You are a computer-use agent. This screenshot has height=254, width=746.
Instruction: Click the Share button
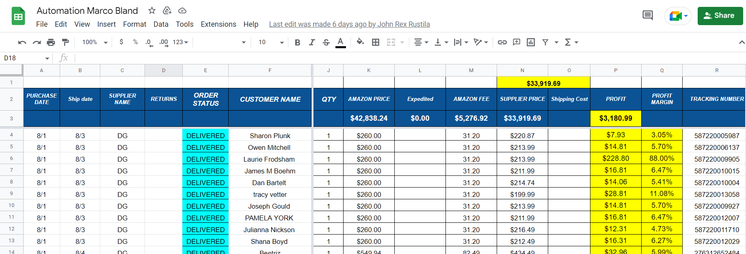point(720,15)
